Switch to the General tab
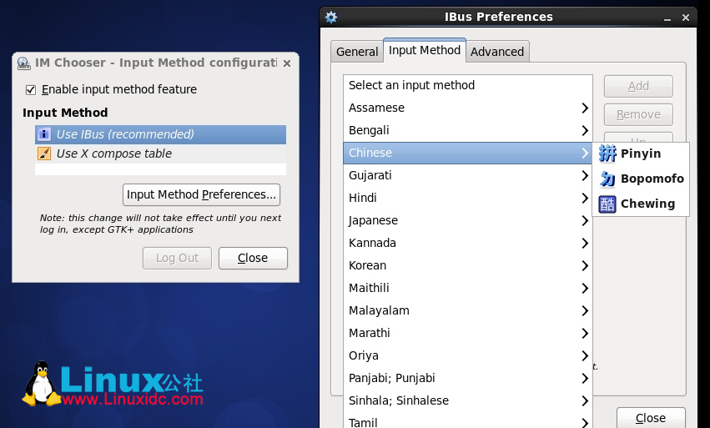The image size is (710, 428). (x=357, y=52)
